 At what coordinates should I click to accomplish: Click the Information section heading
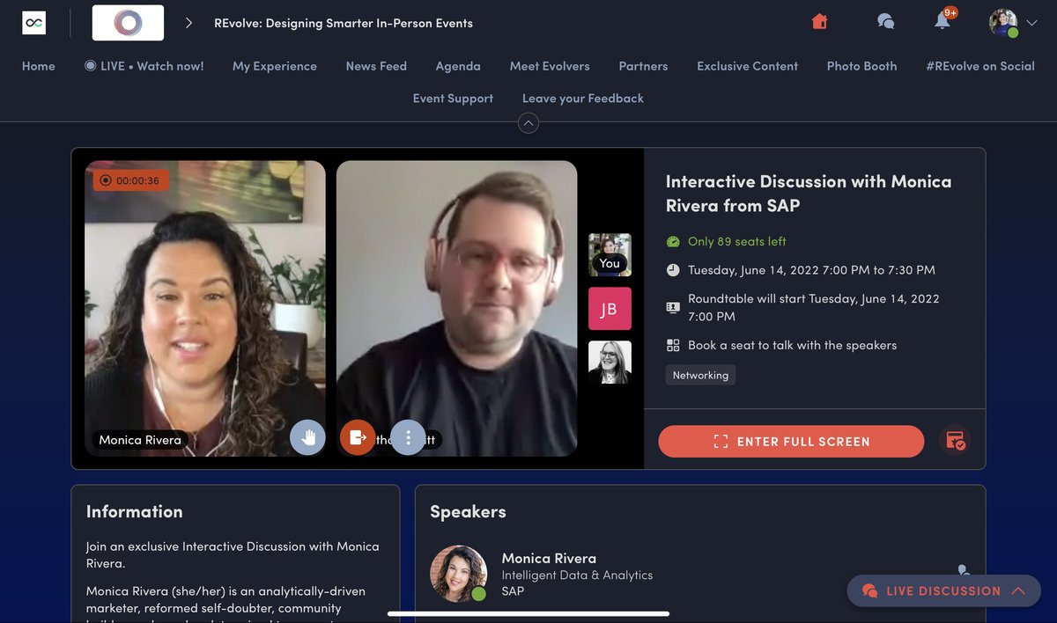[x=135, y=511]
